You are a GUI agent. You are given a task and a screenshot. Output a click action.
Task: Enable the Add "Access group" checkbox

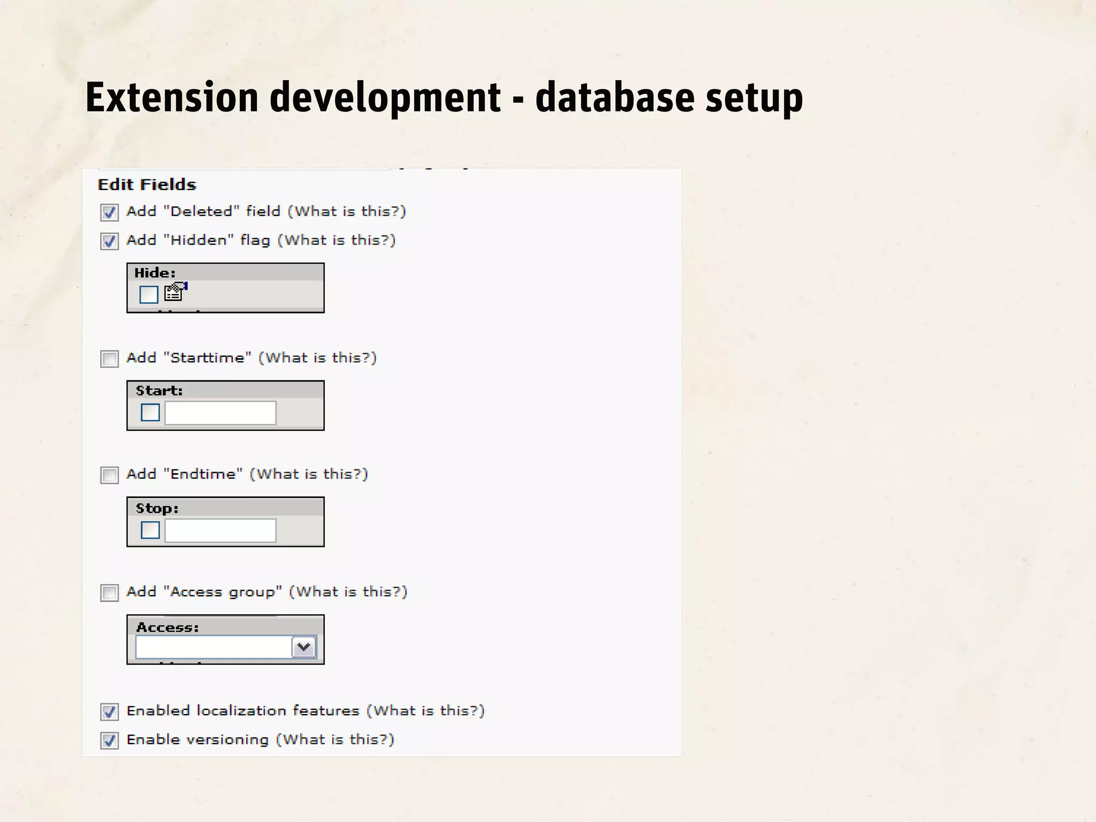click(110, 593)
